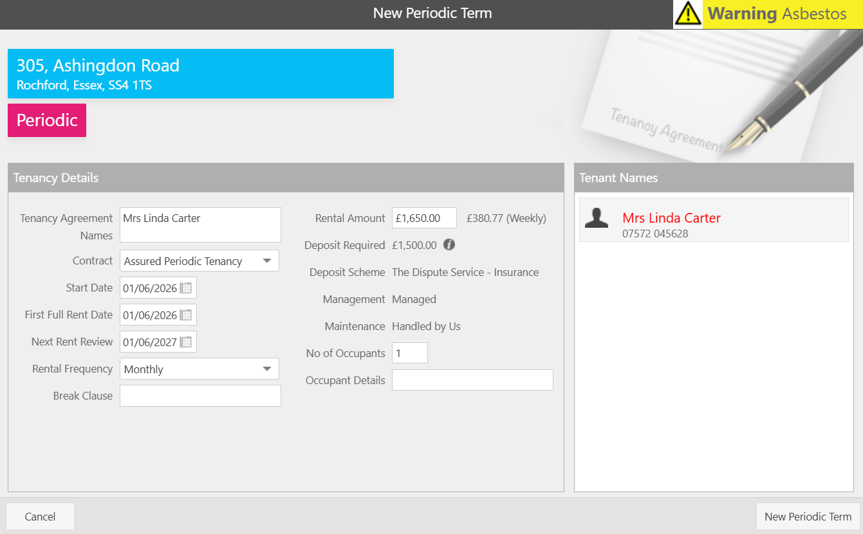
Task: Click the 305, Ashingdon Road address banner
Action: (201, 74)
